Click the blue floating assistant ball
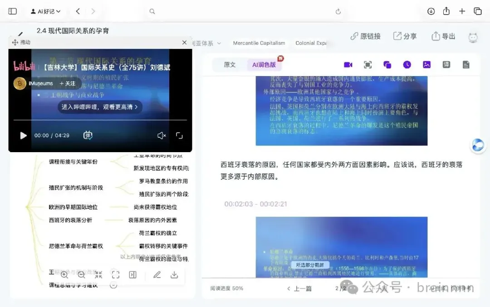Viewport: 490px width, 307px height. point(478,145)
